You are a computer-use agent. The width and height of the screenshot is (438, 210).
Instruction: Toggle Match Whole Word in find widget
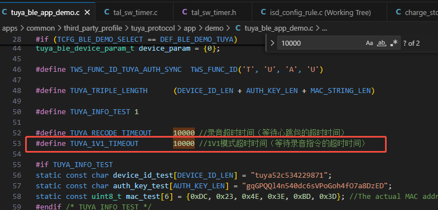tap(381, 43)
